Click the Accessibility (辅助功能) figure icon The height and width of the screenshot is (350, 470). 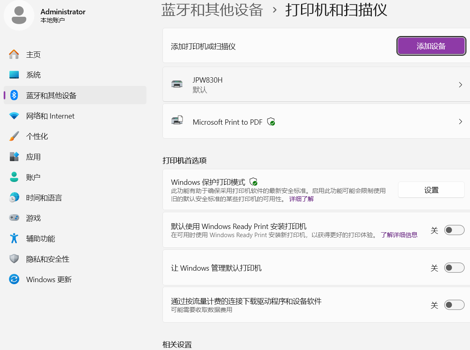tap(14, 238)
